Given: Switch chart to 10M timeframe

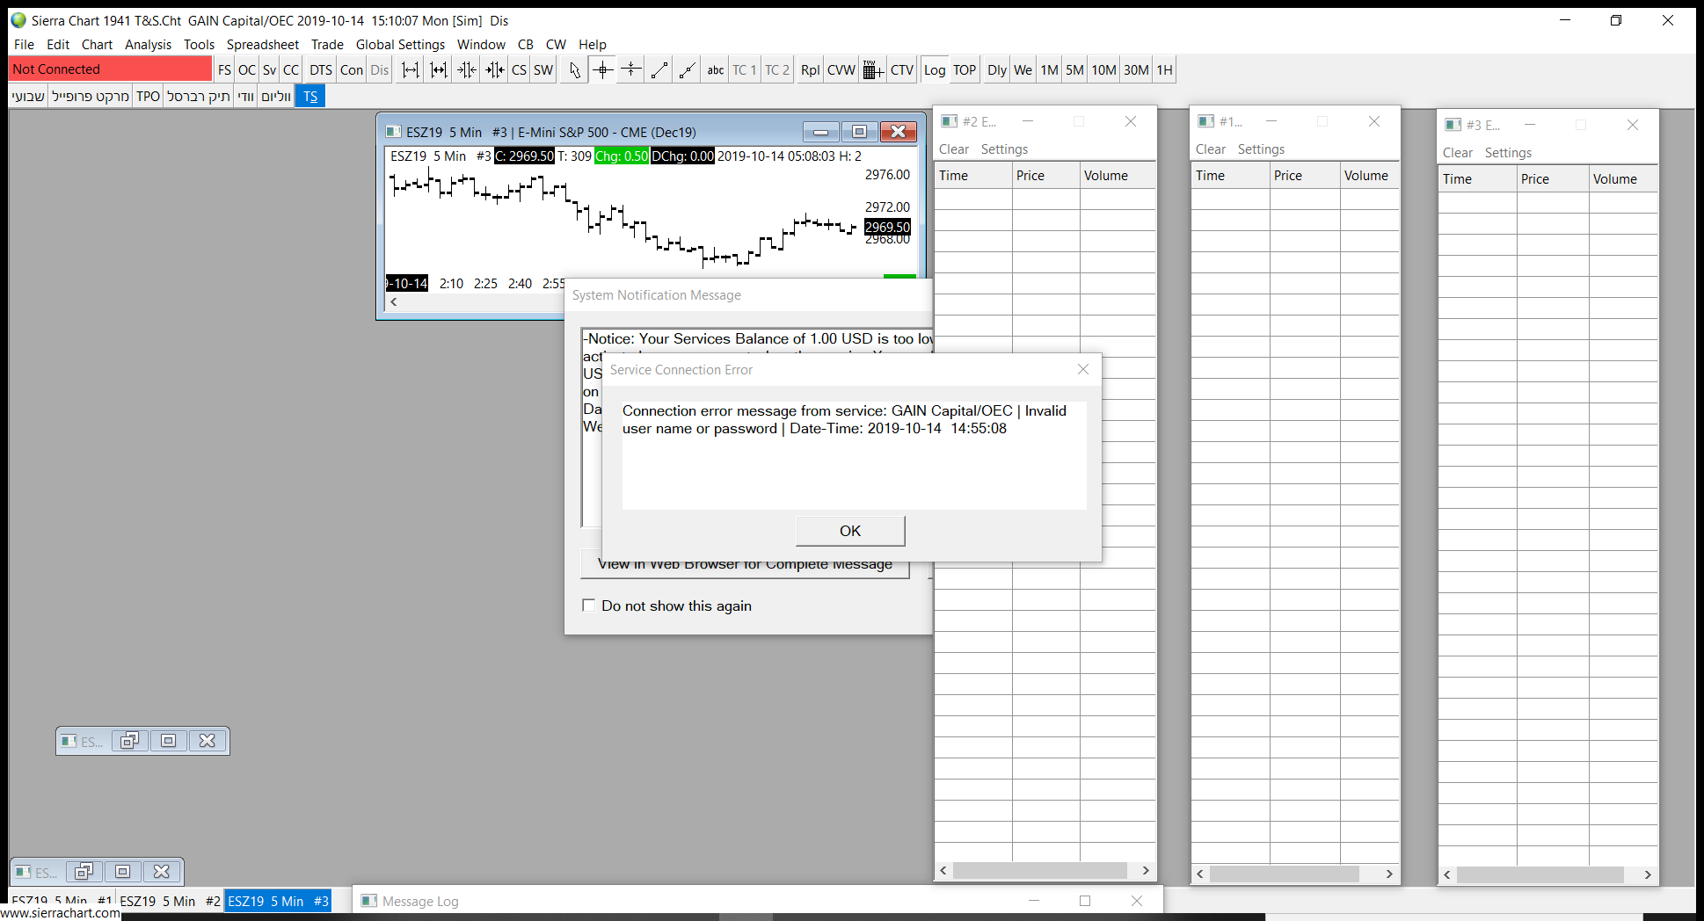Looking at the screenshot, I should coord(1103,70).
